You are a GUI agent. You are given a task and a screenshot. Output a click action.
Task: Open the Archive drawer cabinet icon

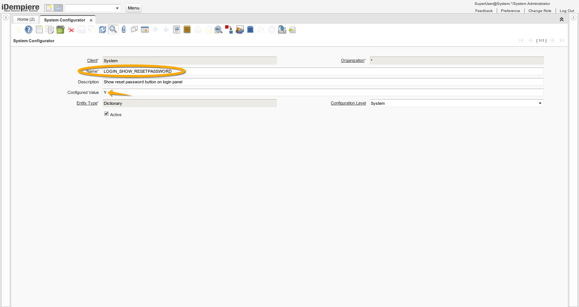(187, 29)
